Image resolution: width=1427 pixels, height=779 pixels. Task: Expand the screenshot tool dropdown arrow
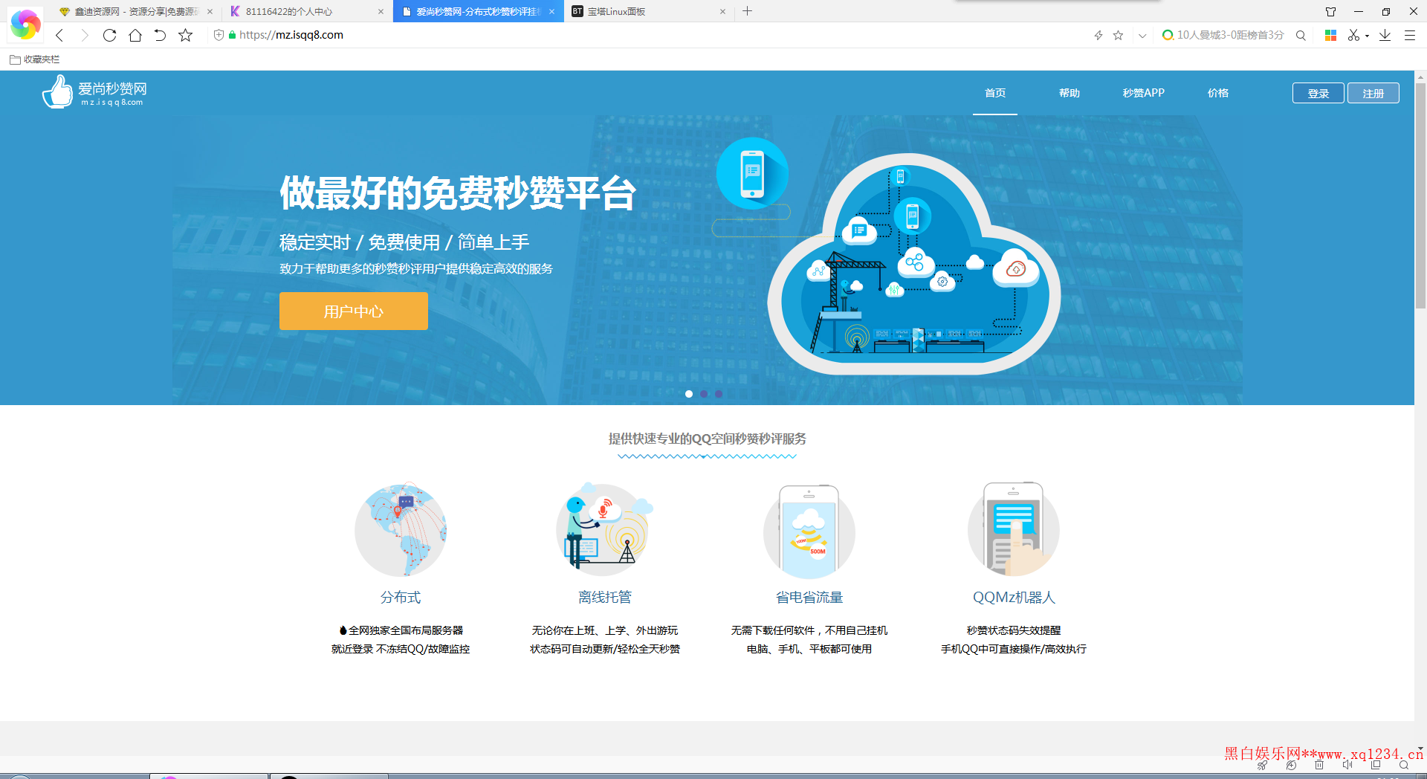[x=1367, y=36]
